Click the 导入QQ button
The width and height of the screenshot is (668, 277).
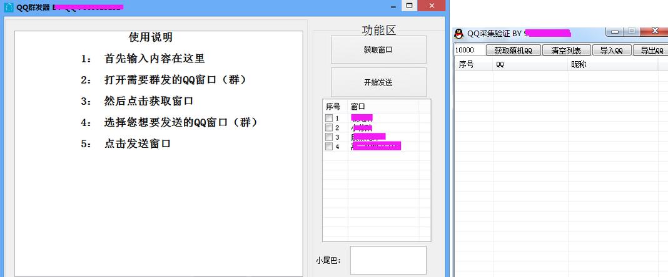[x=611, y=50]
